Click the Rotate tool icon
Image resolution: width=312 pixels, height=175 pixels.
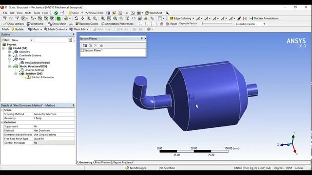pyautogui.click(x=76, y=18)
